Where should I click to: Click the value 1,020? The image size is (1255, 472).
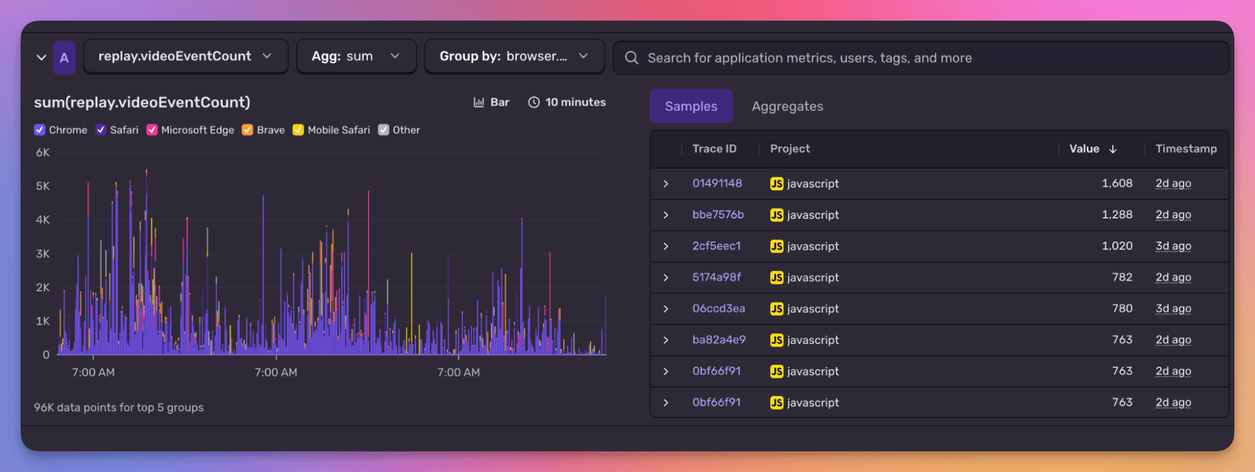click(1117, 245)
